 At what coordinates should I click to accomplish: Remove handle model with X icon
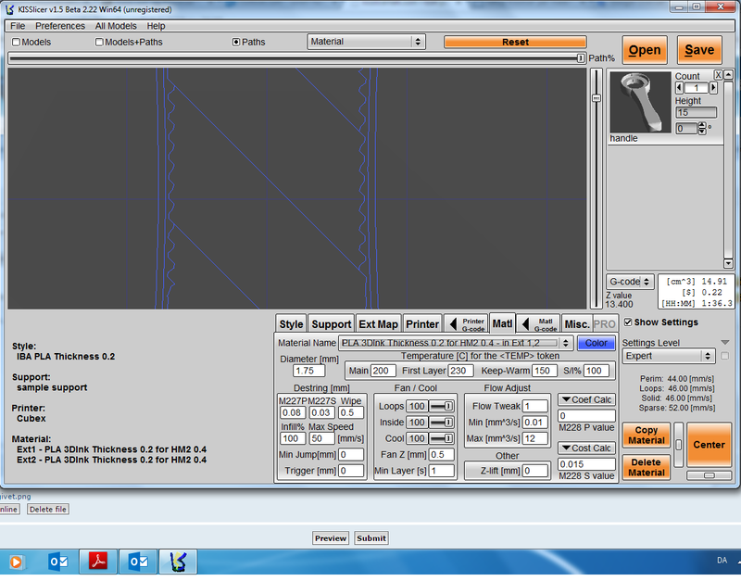718,75
